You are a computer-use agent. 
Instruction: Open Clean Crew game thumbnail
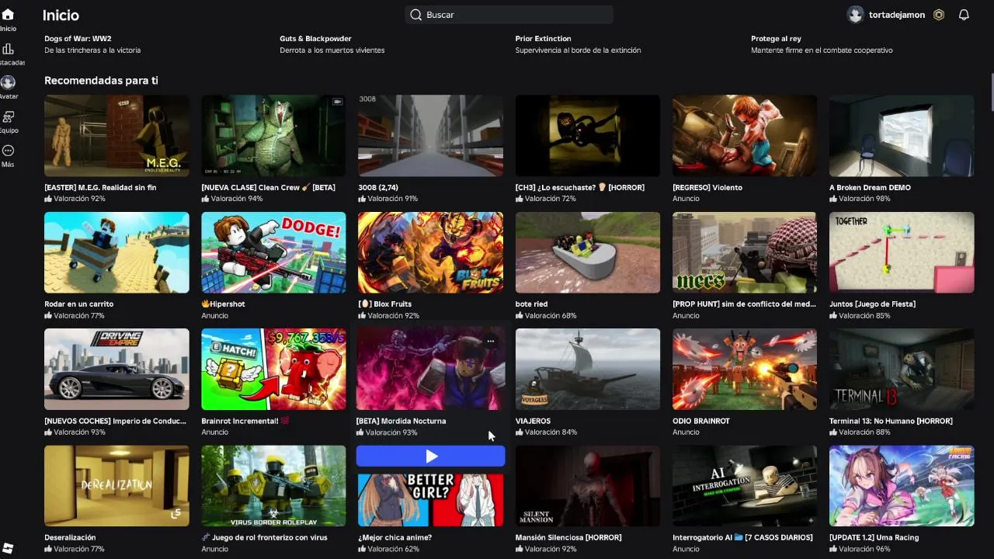[273, 136]
